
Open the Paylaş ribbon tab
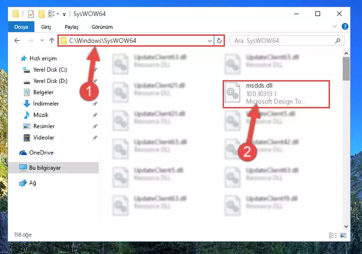tap(72, 27)
